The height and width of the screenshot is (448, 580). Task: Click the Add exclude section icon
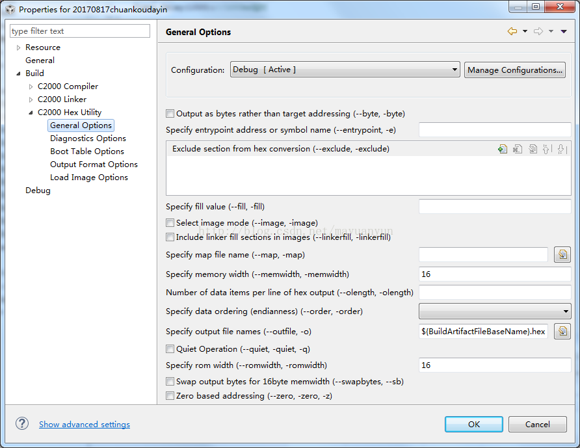pos(503,149)
